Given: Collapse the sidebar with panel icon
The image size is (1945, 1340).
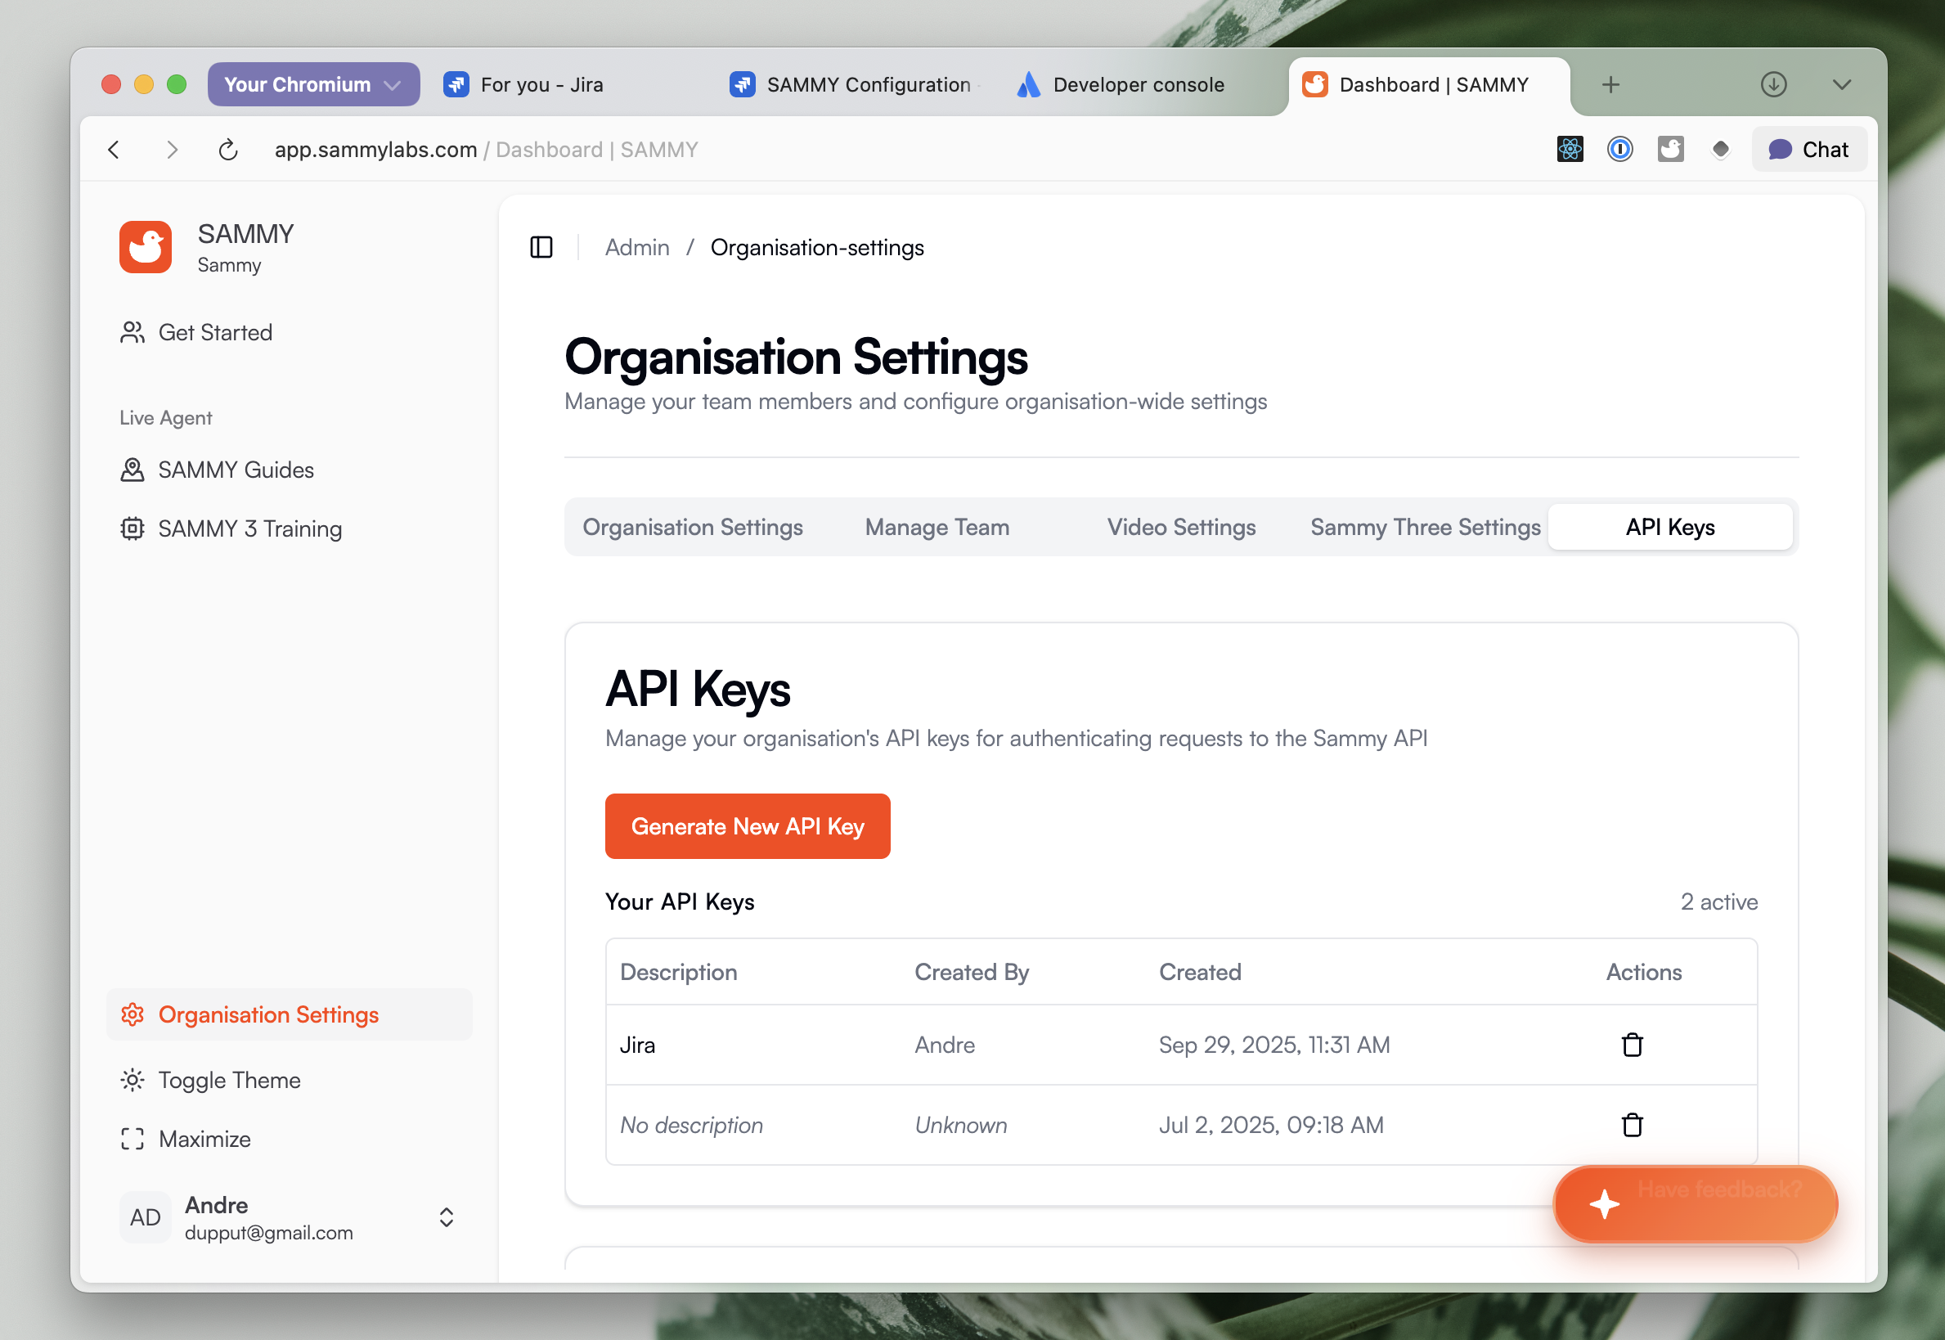Looking at the screenshot, I should (541, 247).
